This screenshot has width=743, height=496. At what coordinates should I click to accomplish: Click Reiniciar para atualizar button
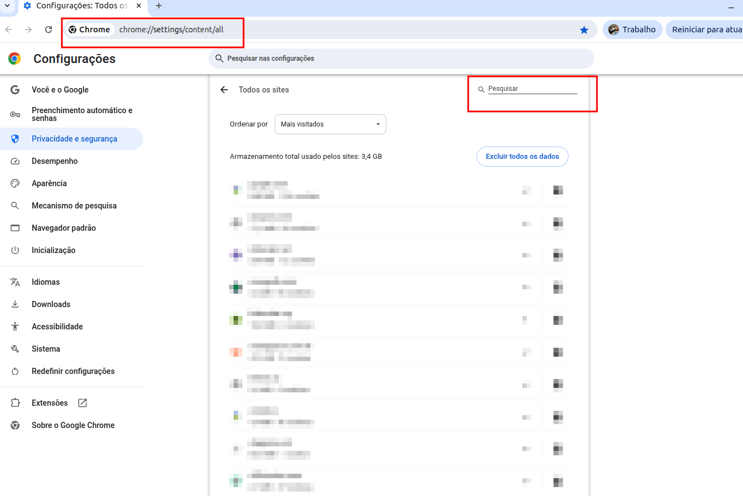pyautogui.click(x=706, y=30)
